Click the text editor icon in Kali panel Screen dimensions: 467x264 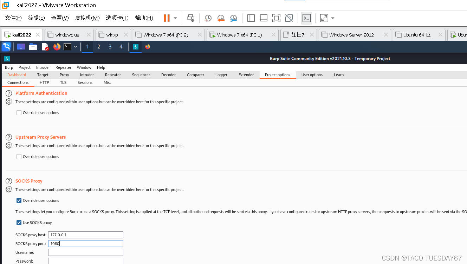(x=45, y=47)
